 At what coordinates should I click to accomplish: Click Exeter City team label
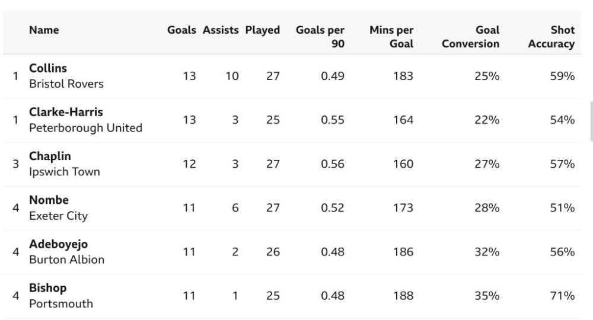(x=58, y=216)
